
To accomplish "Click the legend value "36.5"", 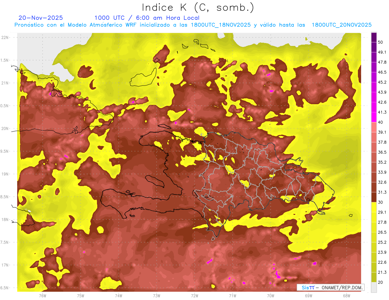I will [382, 152].
